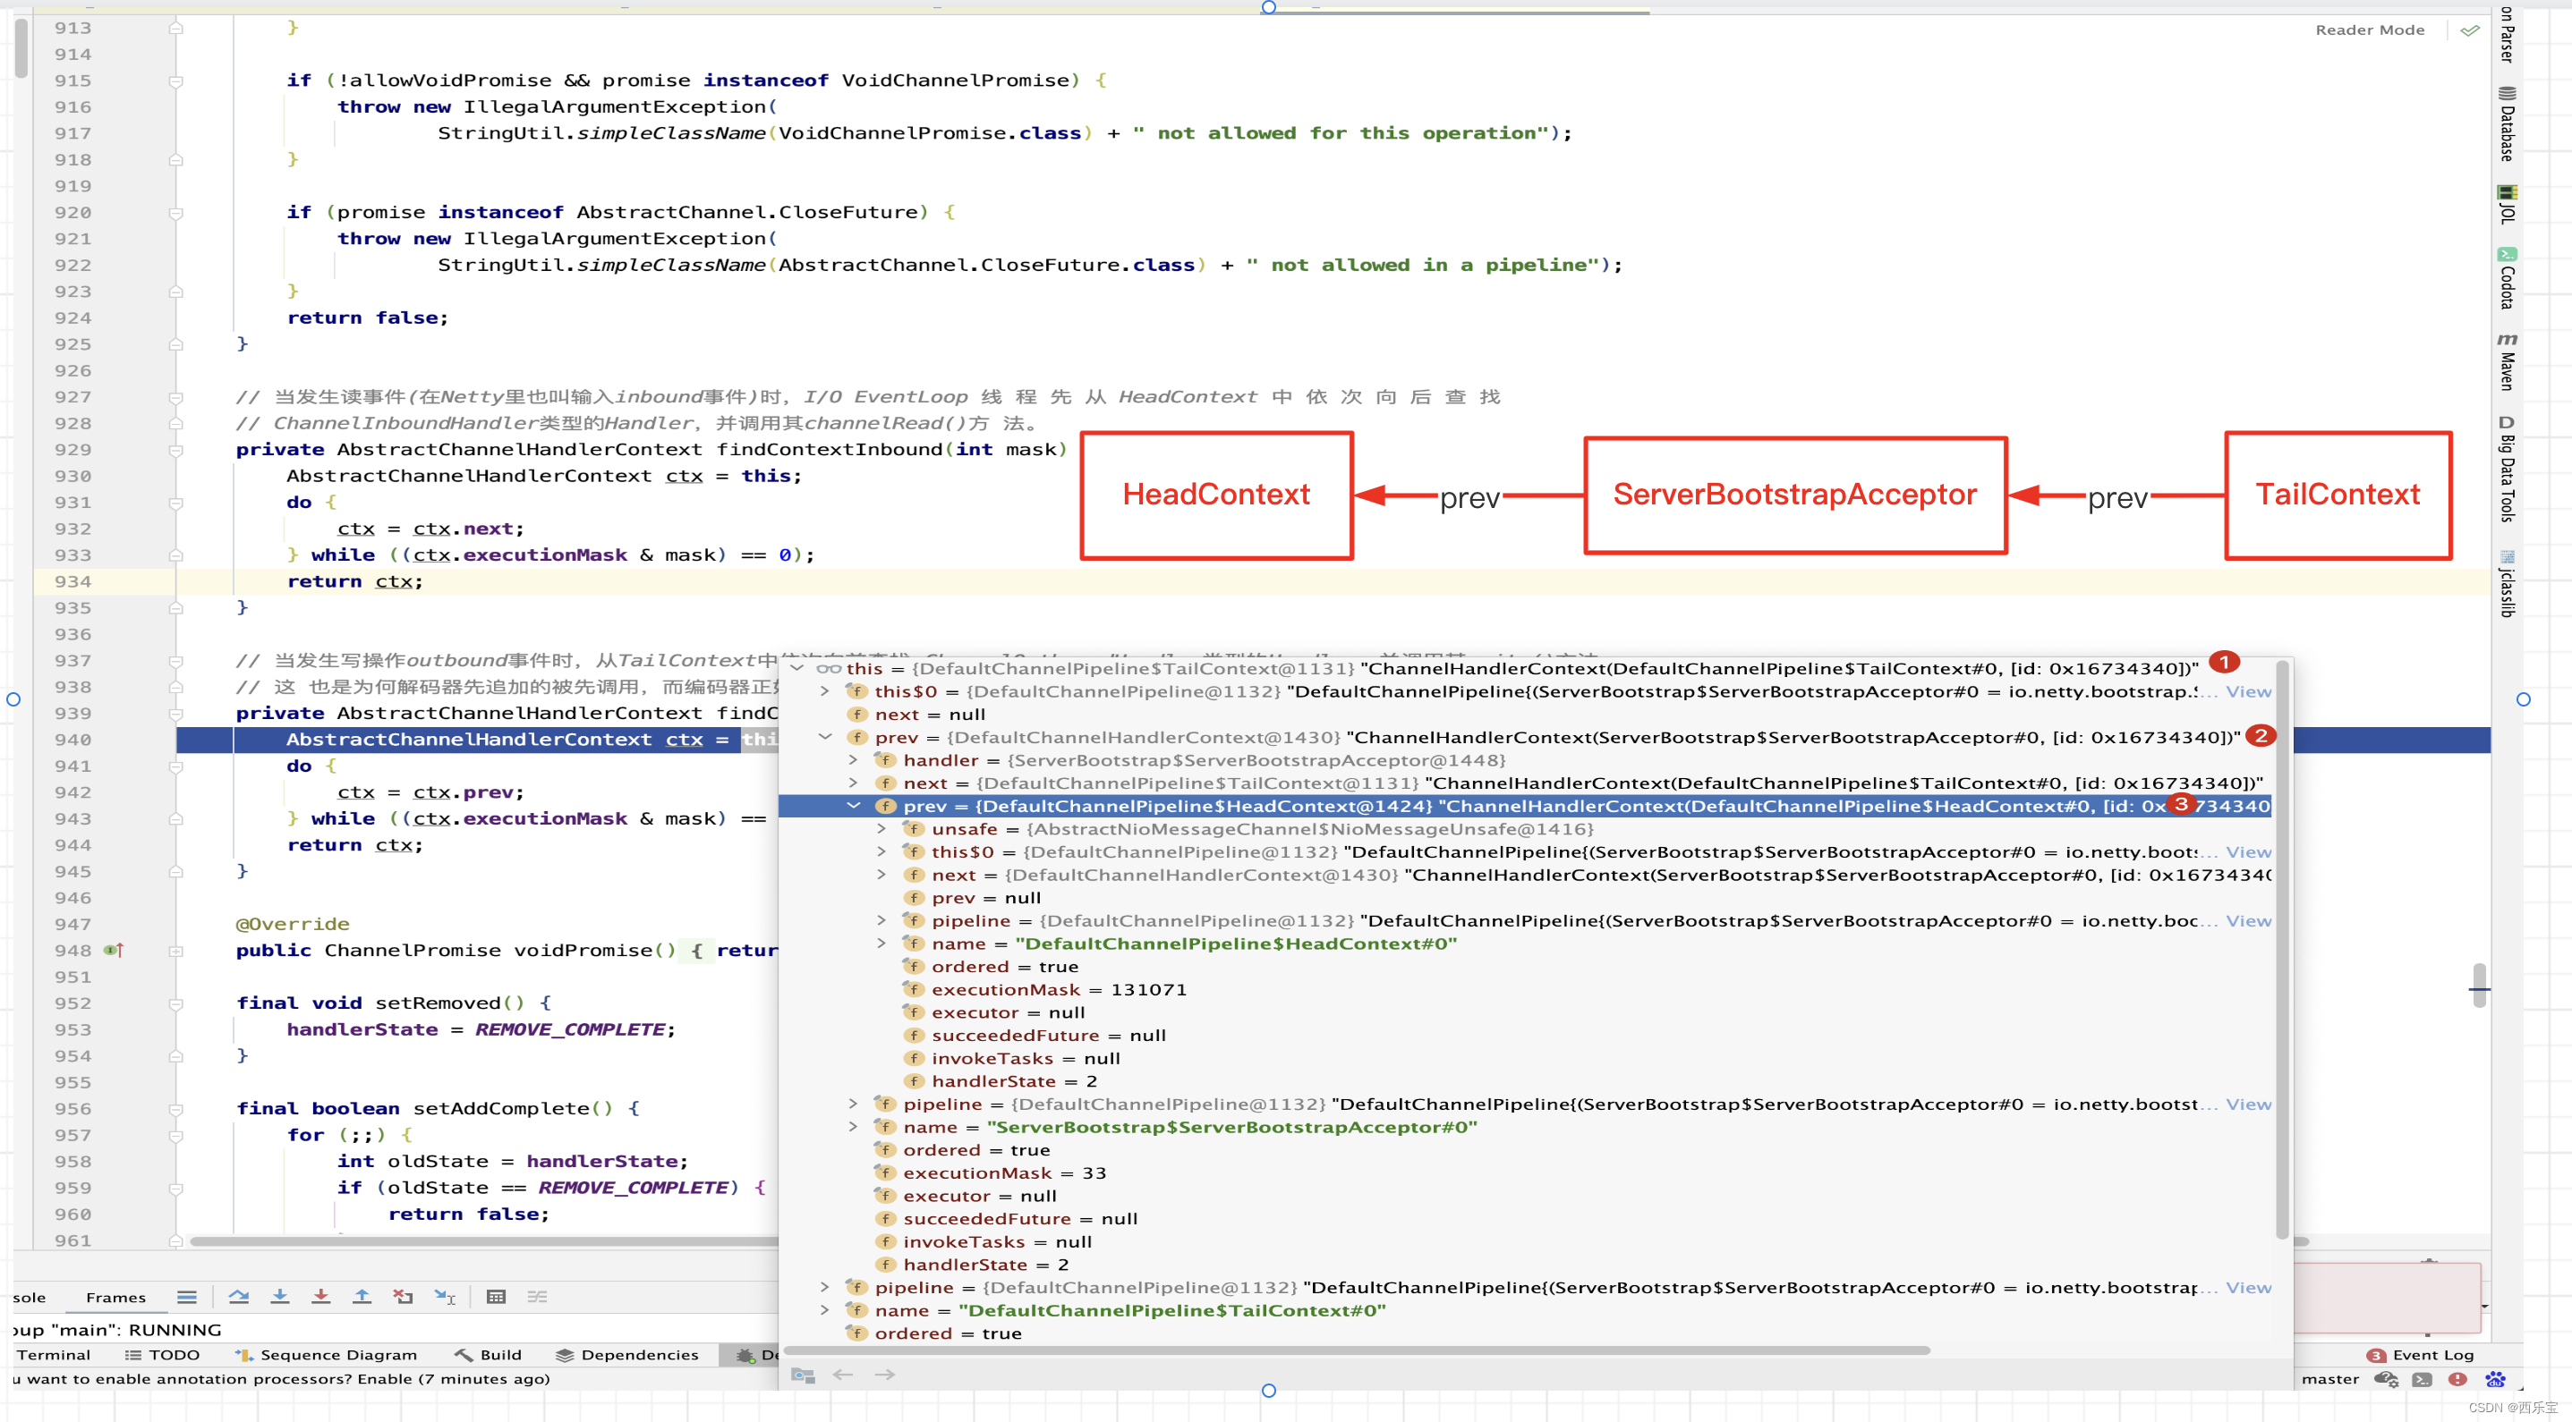Screen dimensions: 2572x1422
Task: Click View link on the this$0 row
Action: point(2247,691)
